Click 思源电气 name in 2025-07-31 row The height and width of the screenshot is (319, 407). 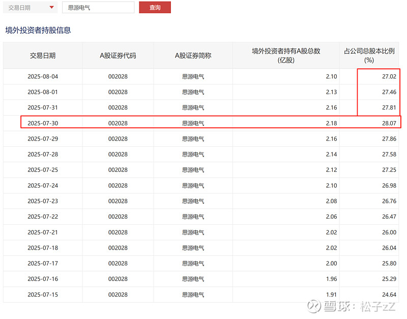(193, 108)
